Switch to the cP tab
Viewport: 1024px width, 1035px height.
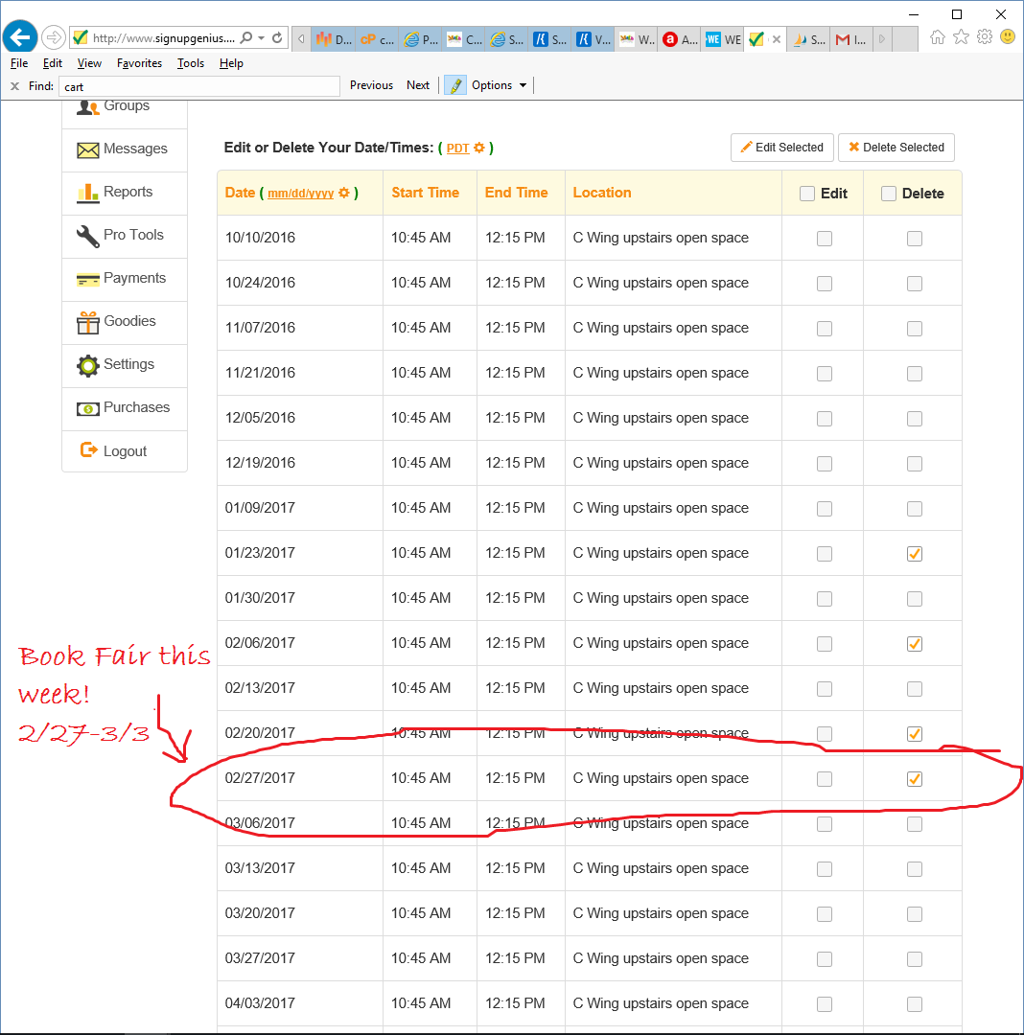click(378, 39)
